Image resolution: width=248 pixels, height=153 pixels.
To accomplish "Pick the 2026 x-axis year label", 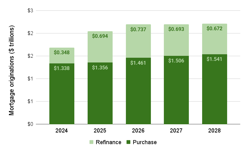I will pos(138,130).
